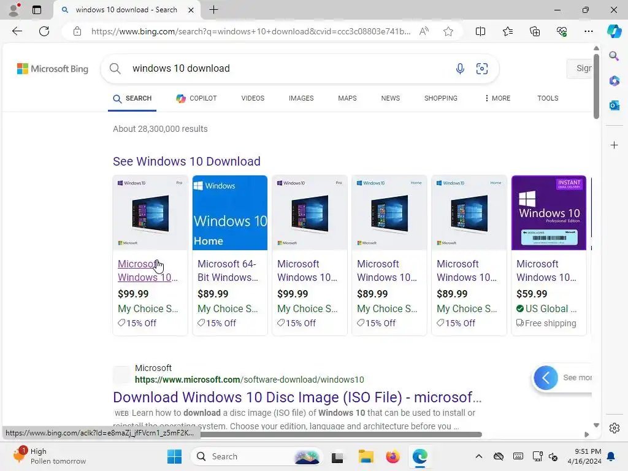This screenshot has height=471, width=628.
Task: Open sidebar settings gear
Action: pos(614,428)
